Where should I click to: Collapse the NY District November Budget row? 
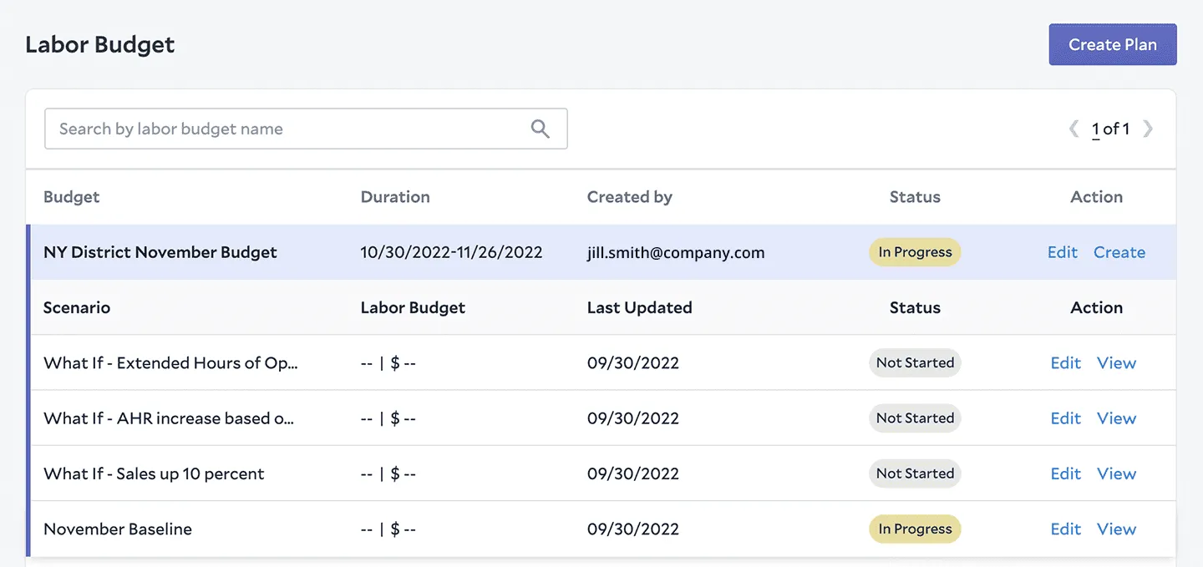160,252
